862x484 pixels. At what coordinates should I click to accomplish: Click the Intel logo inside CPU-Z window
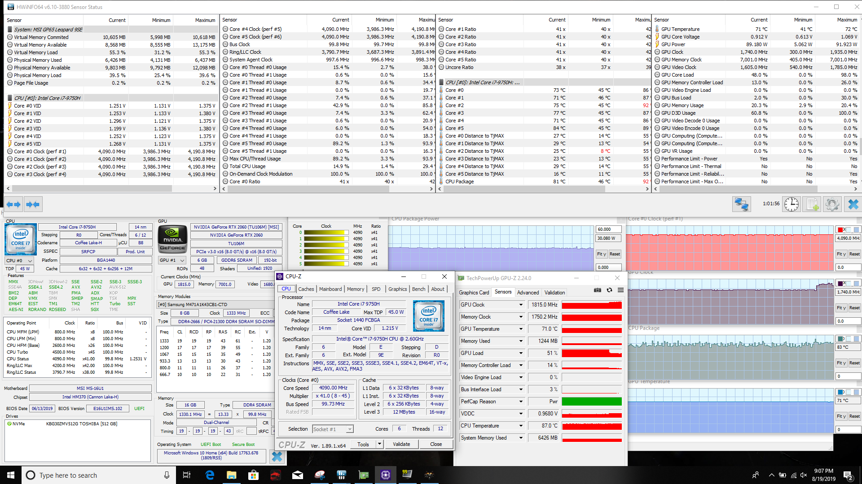pos(429,315)
